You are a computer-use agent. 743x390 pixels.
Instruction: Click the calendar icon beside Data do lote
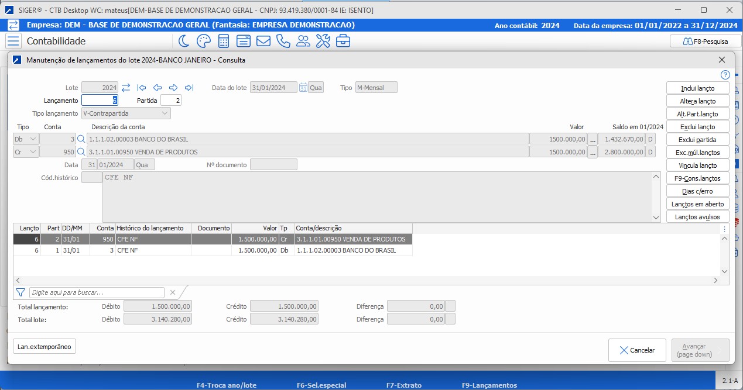[303, 88]
